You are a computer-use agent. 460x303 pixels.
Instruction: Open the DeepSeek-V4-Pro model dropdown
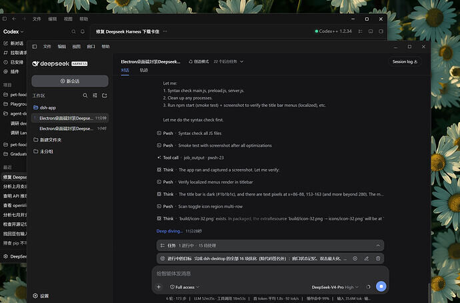tap(335, 287)
